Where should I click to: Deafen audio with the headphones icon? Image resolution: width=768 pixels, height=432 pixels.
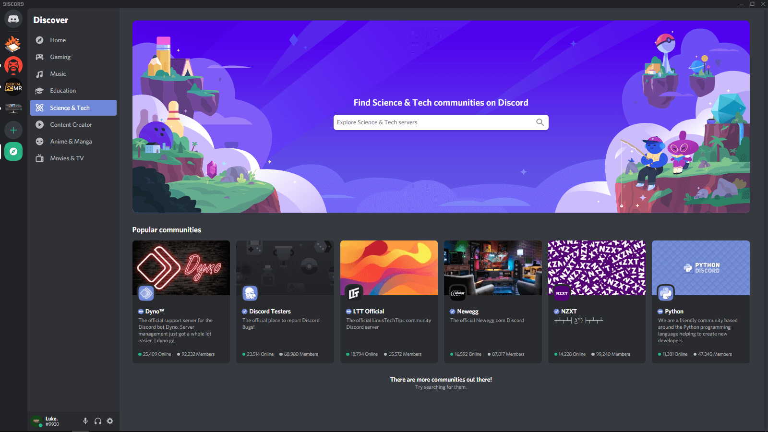click(x=97, y=420)
